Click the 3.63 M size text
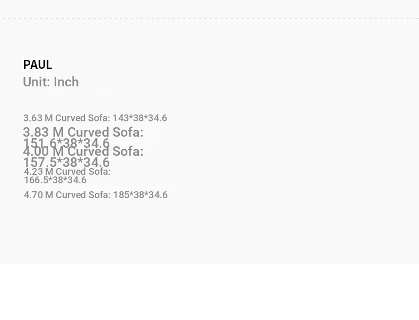The height and width of the screenshot is (320, 419). click(38, 118)
